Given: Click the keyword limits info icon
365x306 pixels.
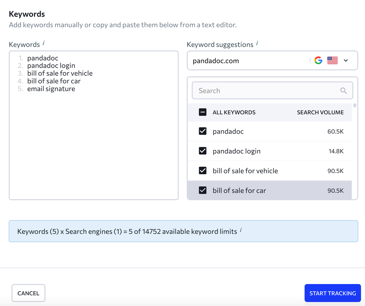Looking at the screenshot, I should click(x=241, y=230).
